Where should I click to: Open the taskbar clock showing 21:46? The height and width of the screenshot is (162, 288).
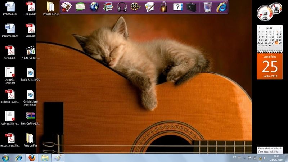tap(276, 158)
